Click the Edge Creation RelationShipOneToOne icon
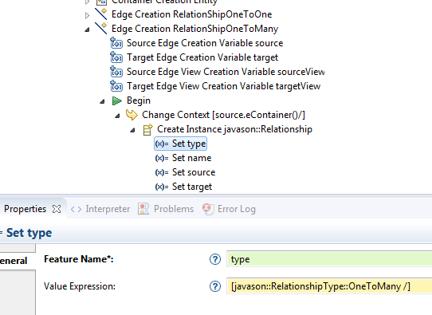This screenshot has width=432, height=315. (101, 14)
